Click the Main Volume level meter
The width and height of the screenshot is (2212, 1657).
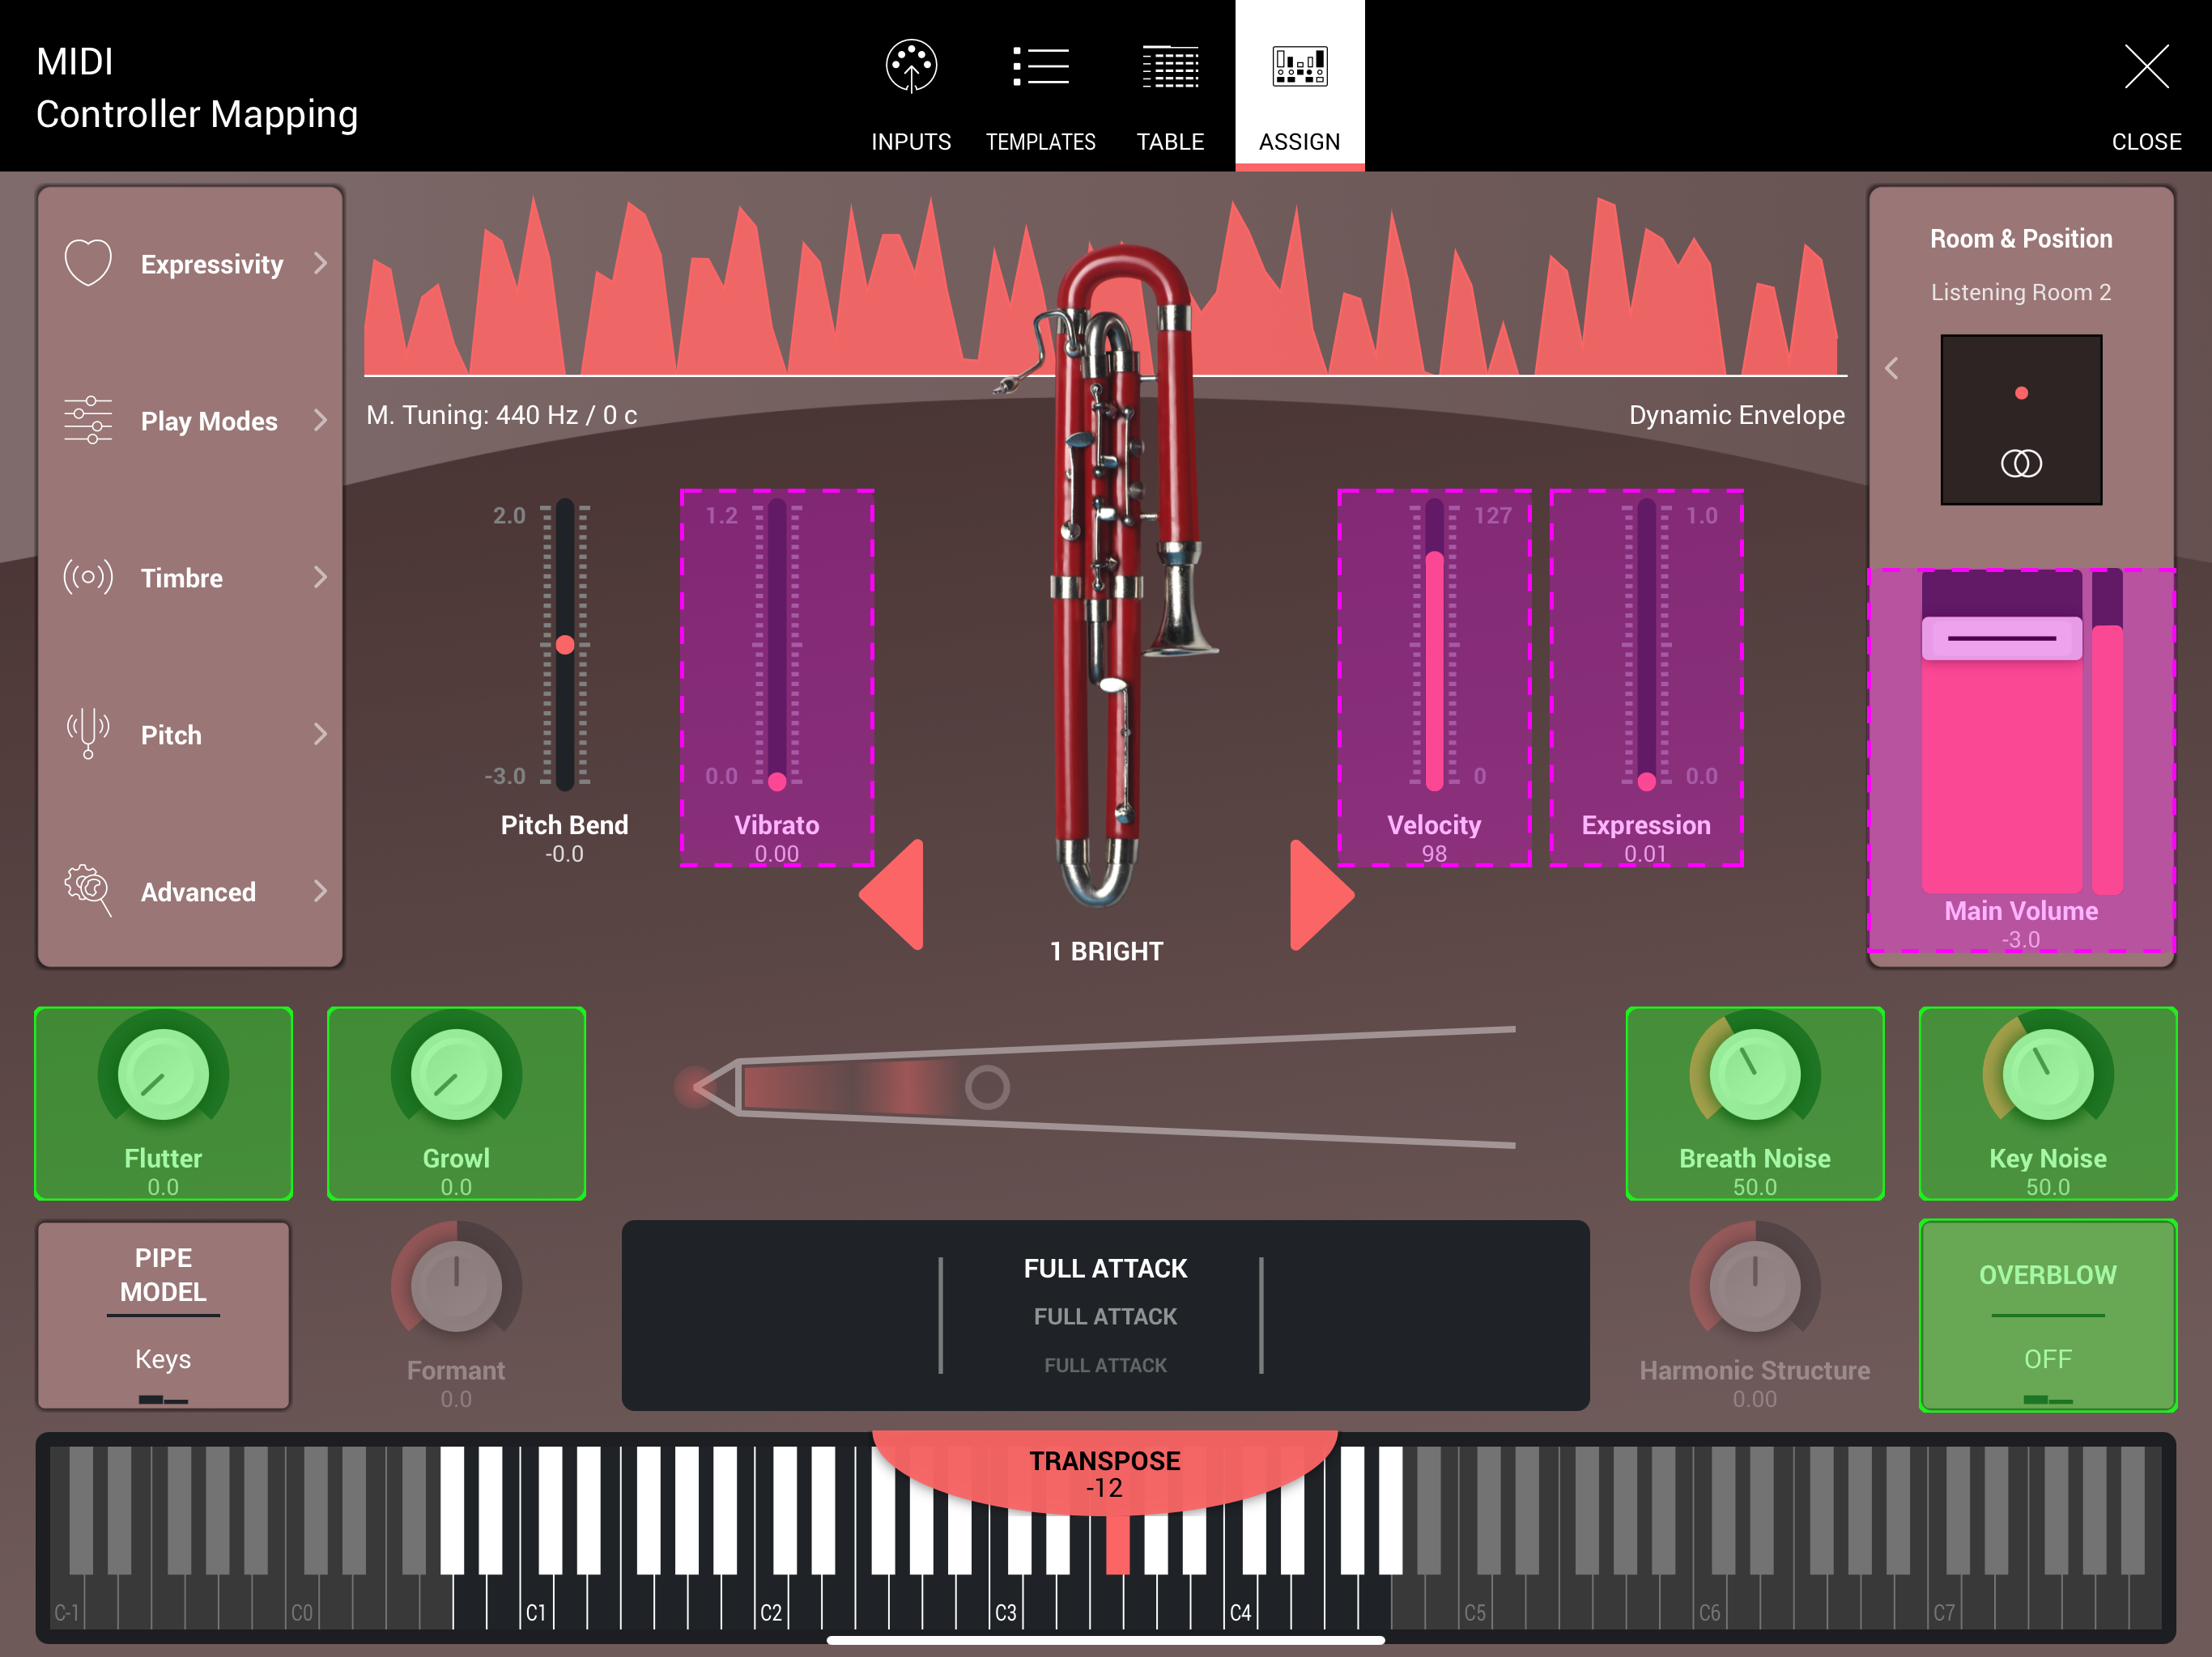point(2107,731)
